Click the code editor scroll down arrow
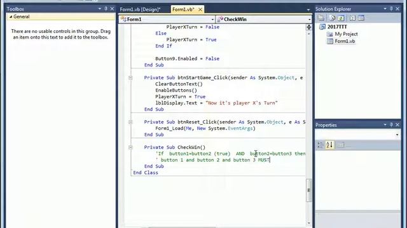The height and width of the screenshot is (228, 407). [308, 223]
